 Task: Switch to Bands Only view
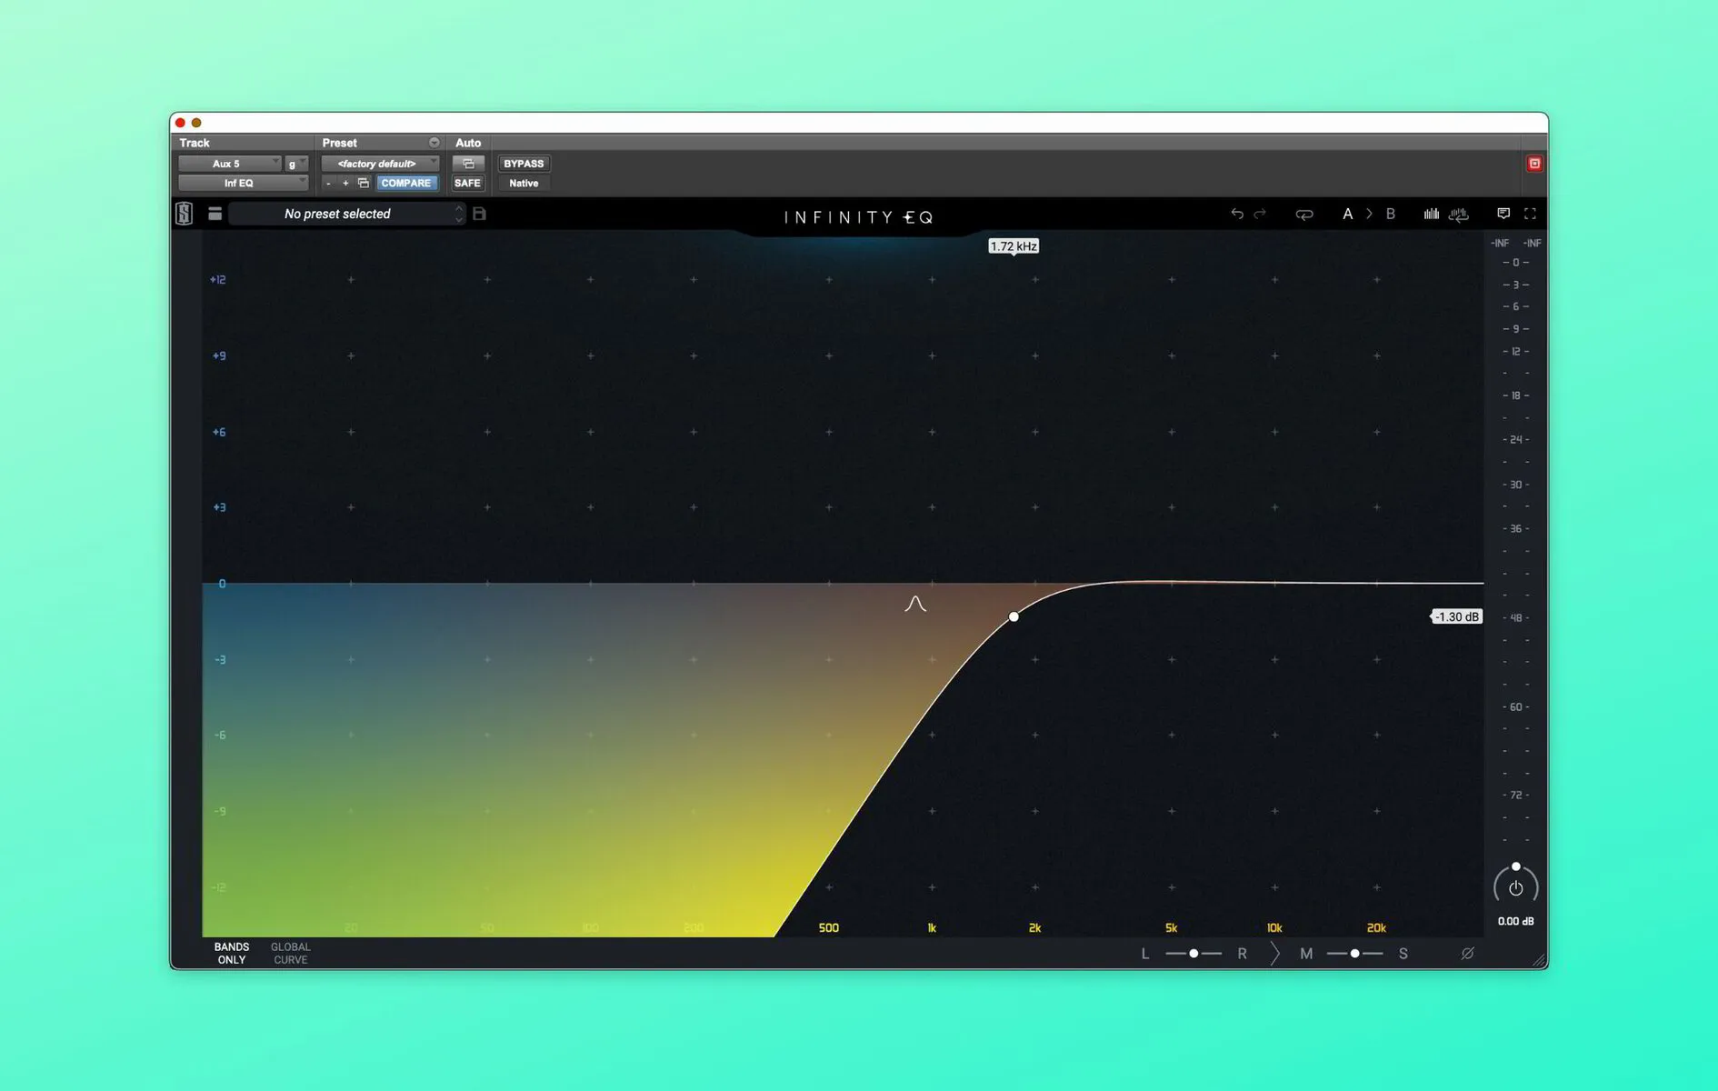[232, 953]
